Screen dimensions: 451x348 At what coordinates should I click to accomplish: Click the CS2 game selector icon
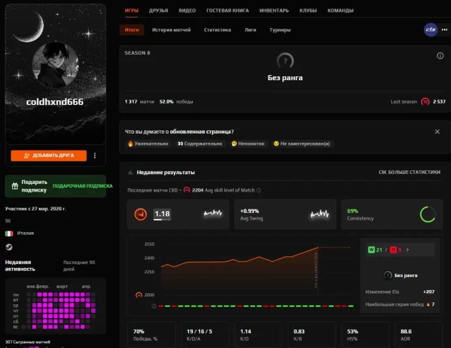(431, 29)
